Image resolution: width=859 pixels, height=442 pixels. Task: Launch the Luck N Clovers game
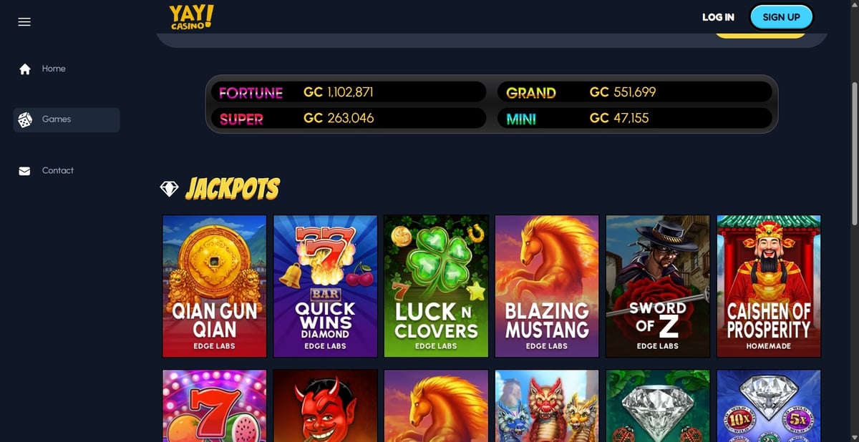[436, 286]
